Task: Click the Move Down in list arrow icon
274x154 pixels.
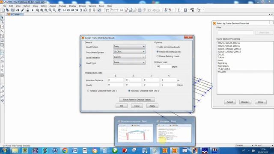Action: (94, 10)
